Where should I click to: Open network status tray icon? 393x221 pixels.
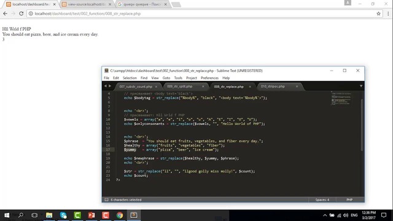pyautogui.click(x=339, y=215)
